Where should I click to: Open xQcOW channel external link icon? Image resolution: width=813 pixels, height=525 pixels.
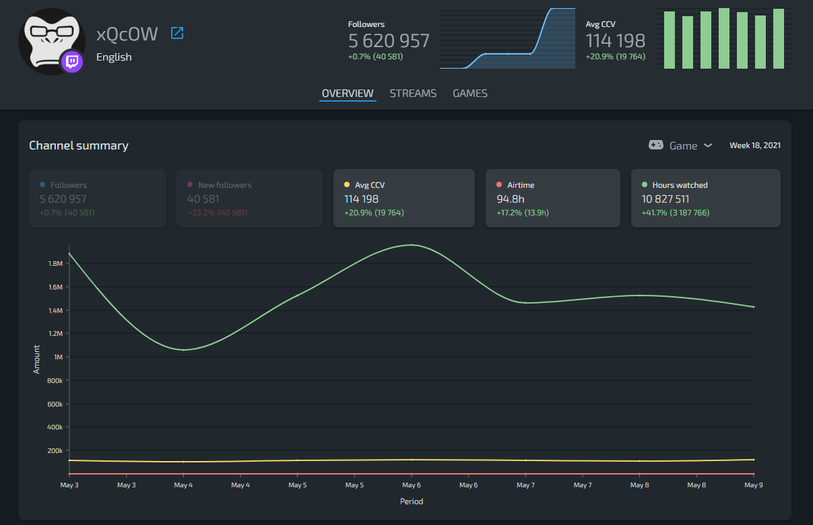[177, 33]
